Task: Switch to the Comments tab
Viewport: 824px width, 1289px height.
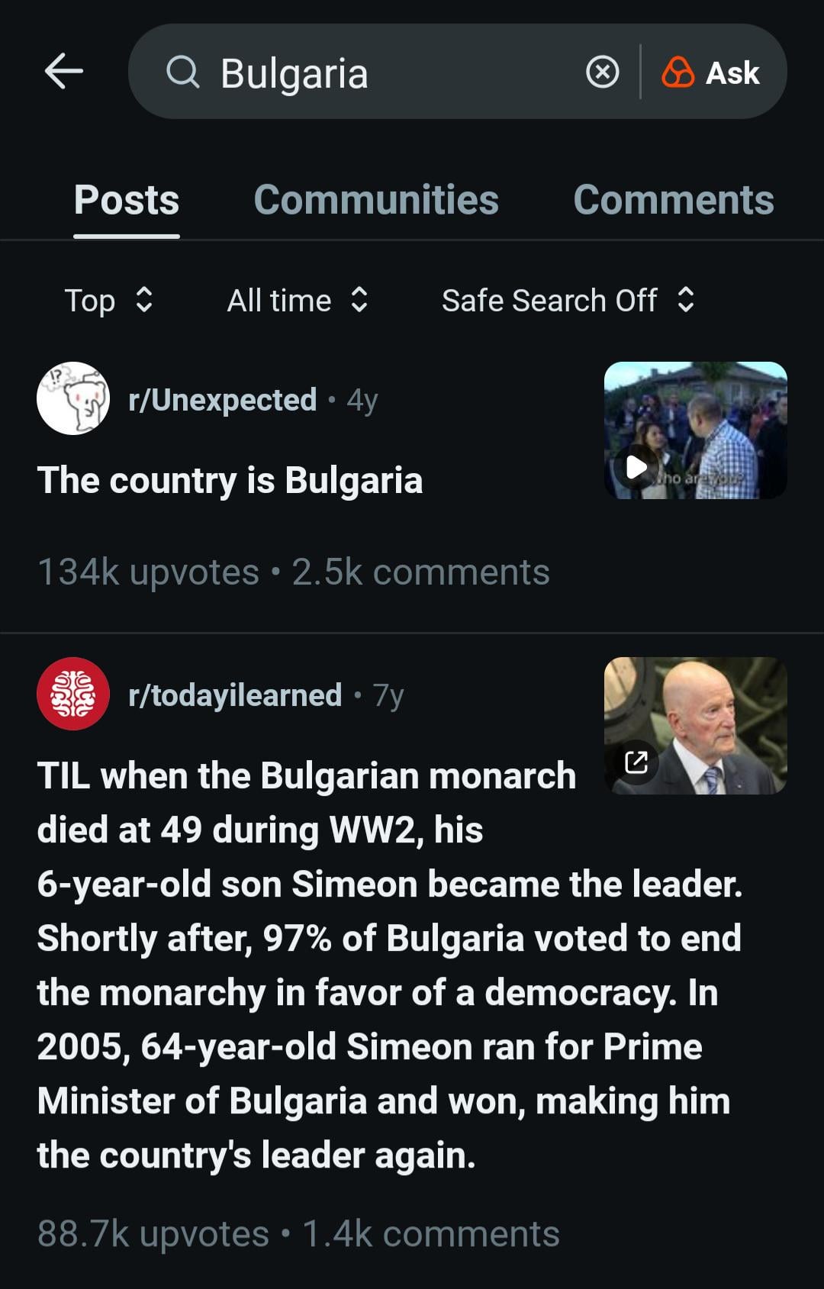Action: 673,200
